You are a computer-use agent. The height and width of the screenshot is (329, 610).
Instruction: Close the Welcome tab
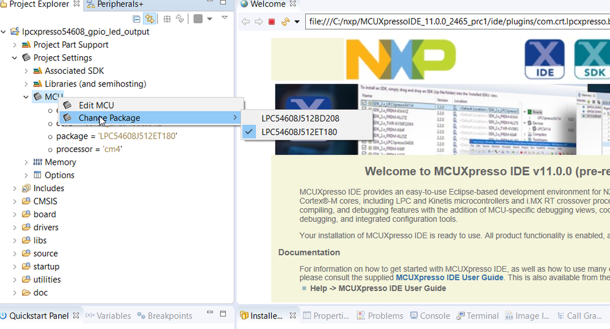[x=293, y=4]
